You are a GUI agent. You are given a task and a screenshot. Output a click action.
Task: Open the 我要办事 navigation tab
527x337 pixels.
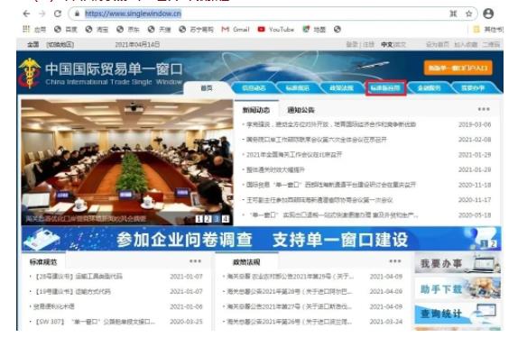point(473,88)
